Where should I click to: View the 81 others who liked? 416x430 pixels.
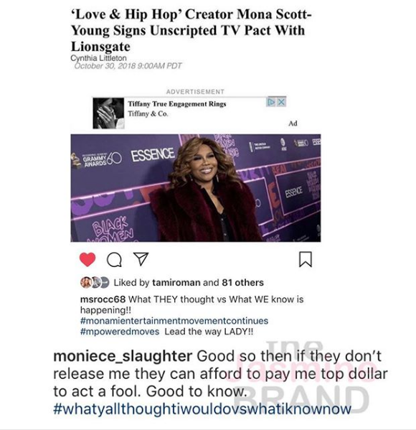(243, 282)
